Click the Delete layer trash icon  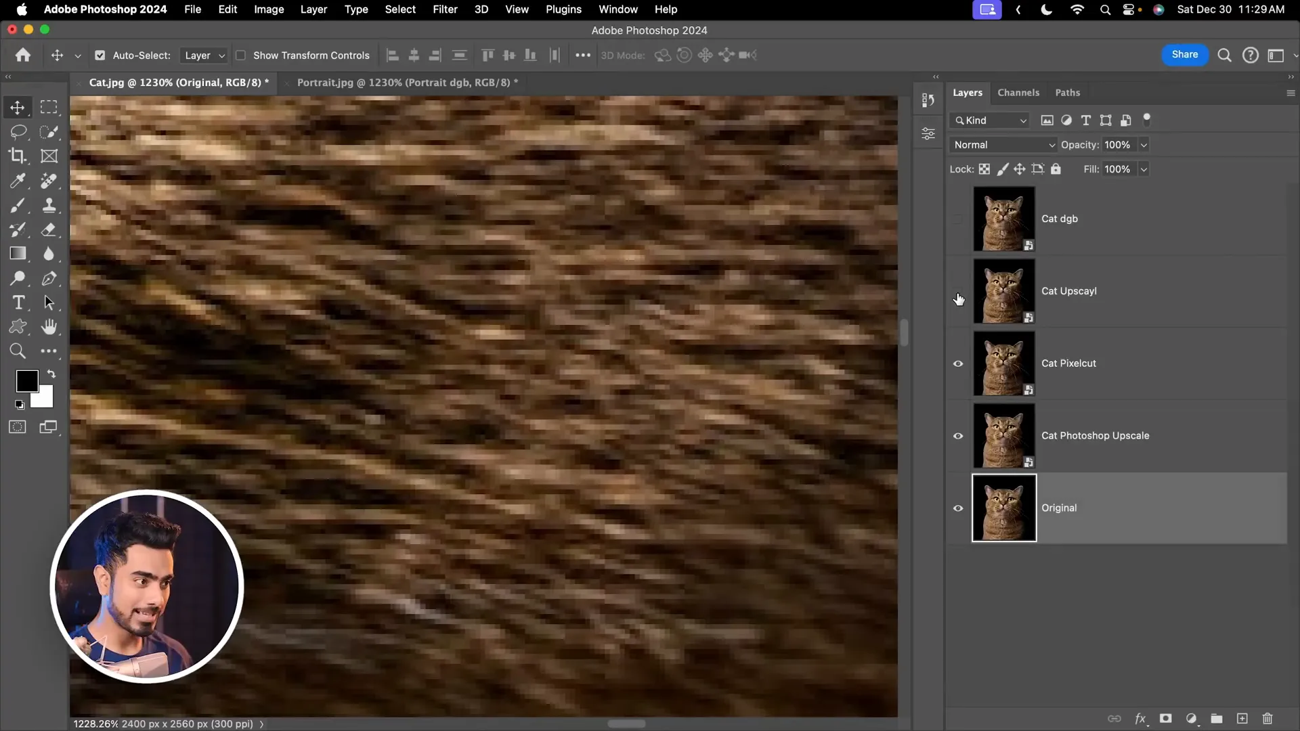coord(1267,718)
